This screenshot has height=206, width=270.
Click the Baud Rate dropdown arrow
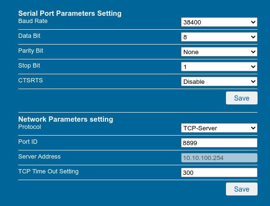[x=253, y=22]
